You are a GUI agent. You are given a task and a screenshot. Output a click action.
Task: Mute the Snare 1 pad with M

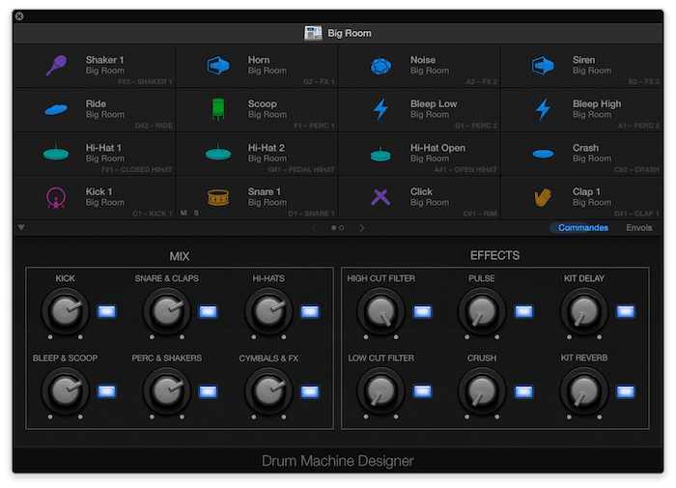[183, 214]
